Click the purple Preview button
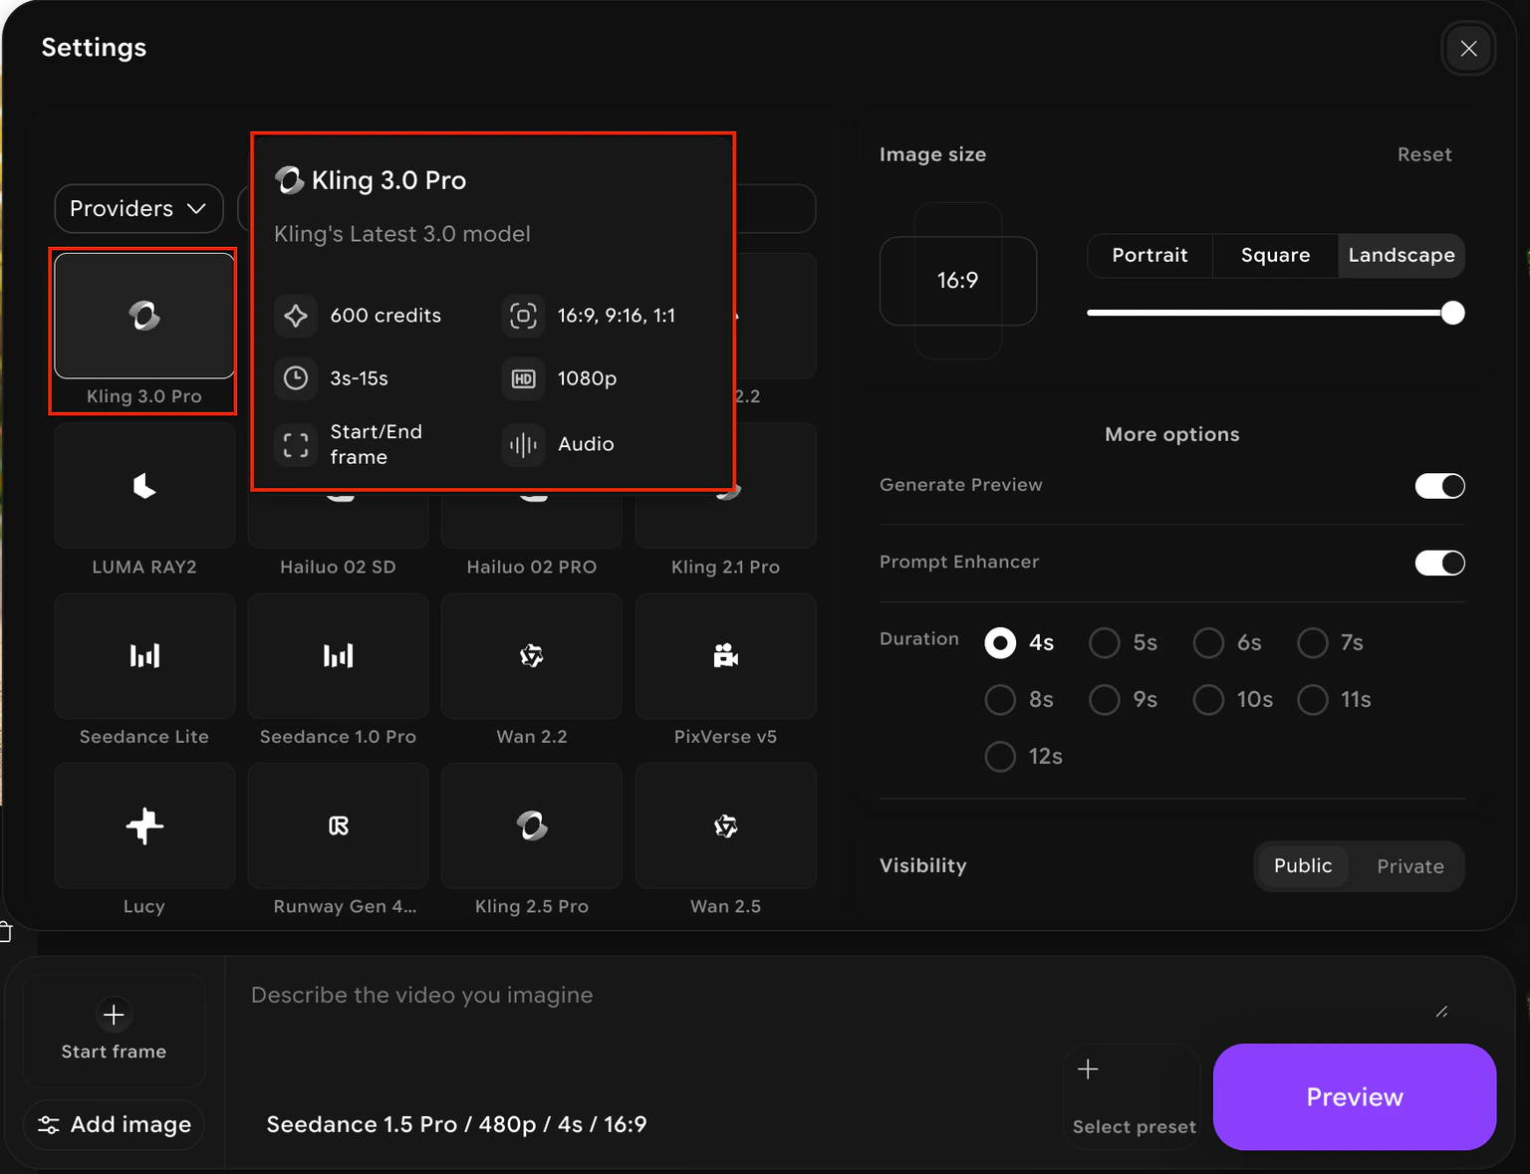The height and width of the screenshot is (1174, 1530). coord(1355,1097)
